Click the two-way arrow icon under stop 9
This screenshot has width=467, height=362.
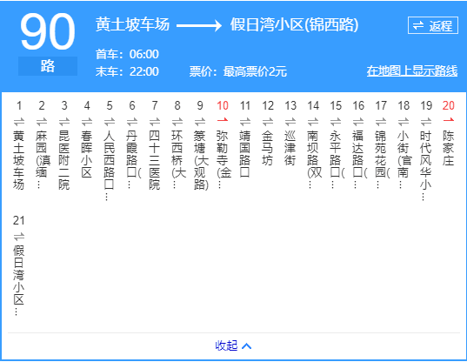click(x=200, y=122)
